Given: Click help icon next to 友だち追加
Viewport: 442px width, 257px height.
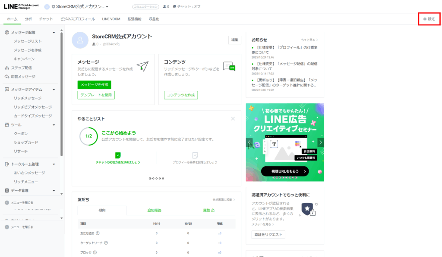Looking at the screenshot, I should pyautogui.click(x=98, y=233).
